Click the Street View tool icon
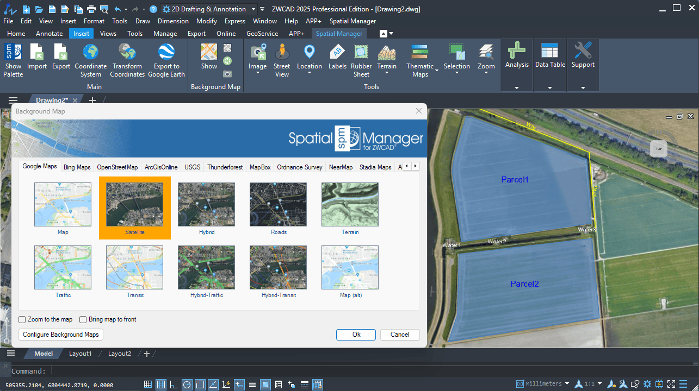This screenshot has height=391, width=699. pos(282,52)
